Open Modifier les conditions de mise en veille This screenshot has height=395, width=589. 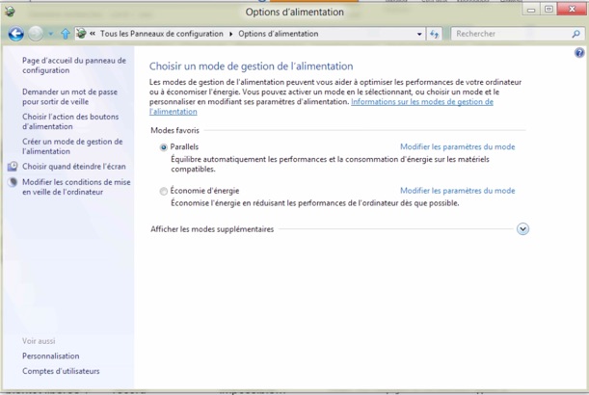pos(76,187)
